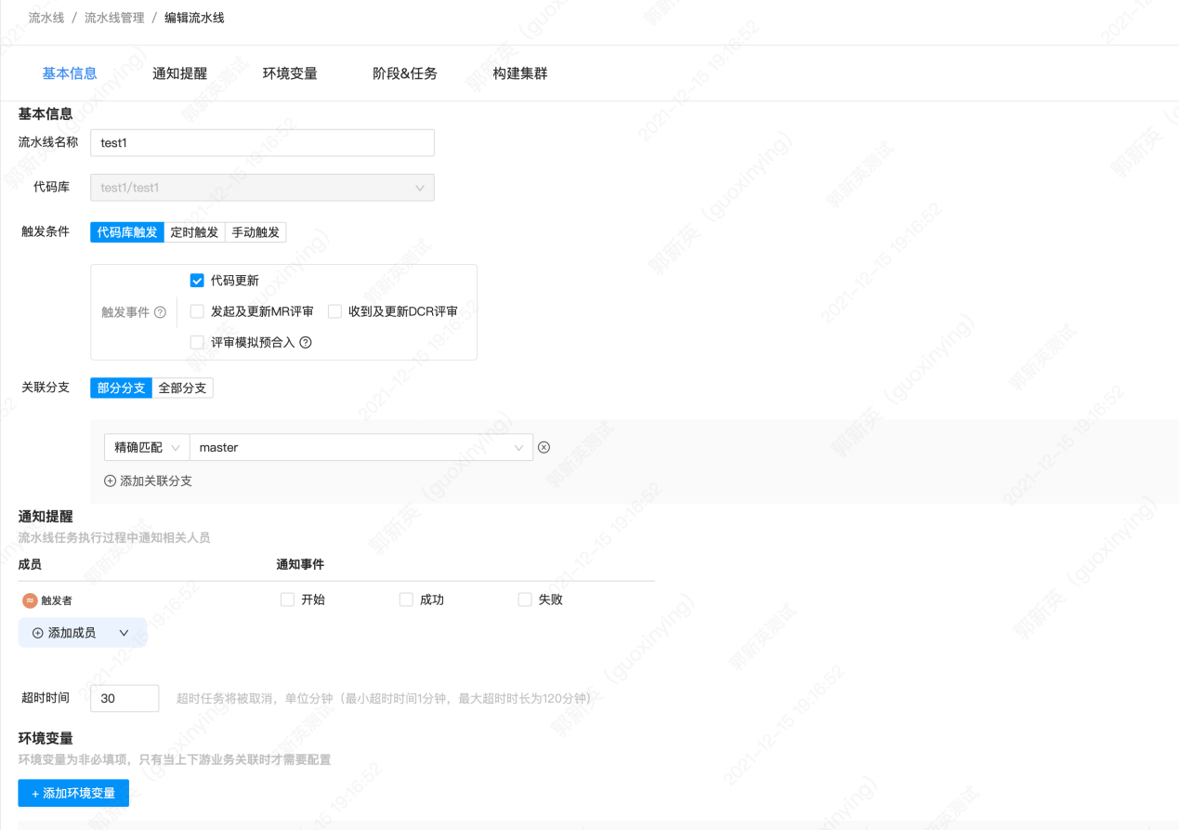1179x830 pixels.
Task: Open the 代码库 dropdown showing test1/test1
Action: tap(262, 187)
